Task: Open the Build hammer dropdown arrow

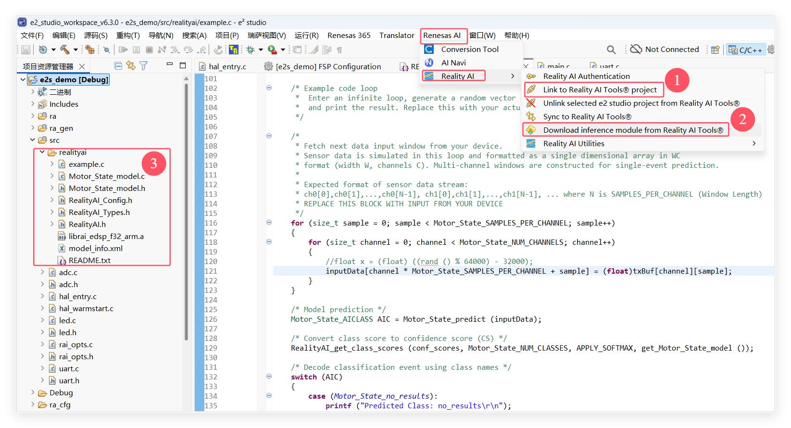Action: click(75, 50)
